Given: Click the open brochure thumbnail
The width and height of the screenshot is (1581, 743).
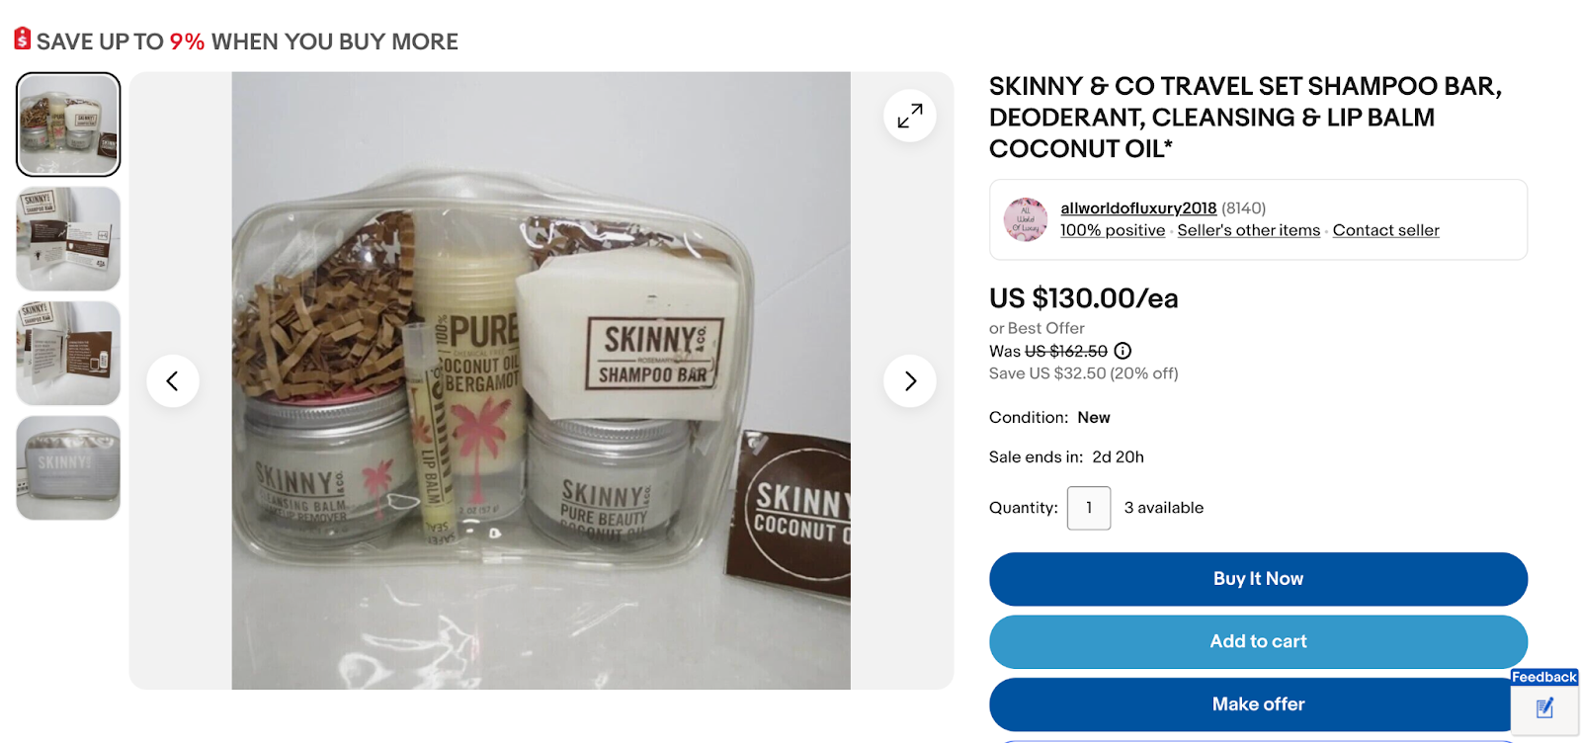Looking at the screenshot, I should [x=67, y=352].
